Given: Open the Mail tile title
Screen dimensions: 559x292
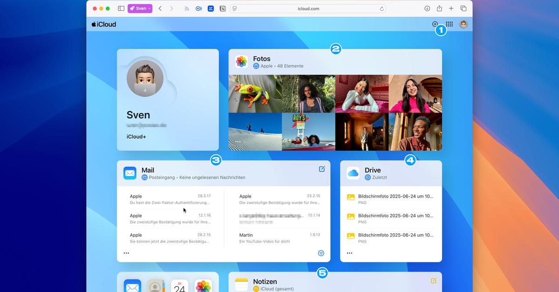Looking at the screenshot, I should point(148,170).
